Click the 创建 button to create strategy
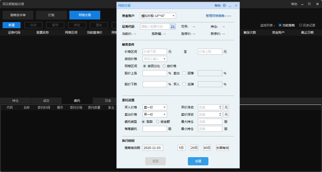This screenshot has width=322, height=172. (198, 161)
